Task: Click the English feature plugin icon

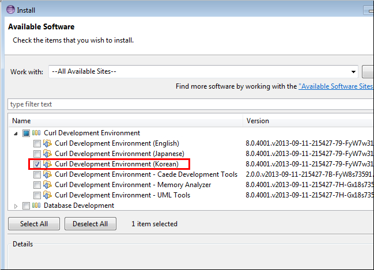Action: click(x=47, y=143)
